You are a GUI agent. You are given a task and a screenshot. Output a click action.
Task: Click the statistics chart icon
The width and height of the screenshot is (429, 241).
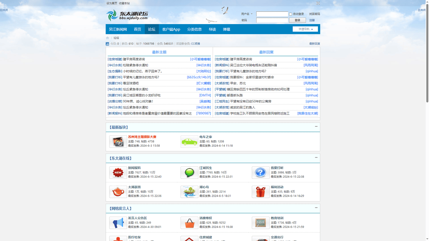pos(108,44)
